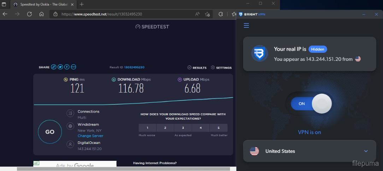383x171 pixels.
Task: Click the browser refresh icon
Action: tap(29, 14)
